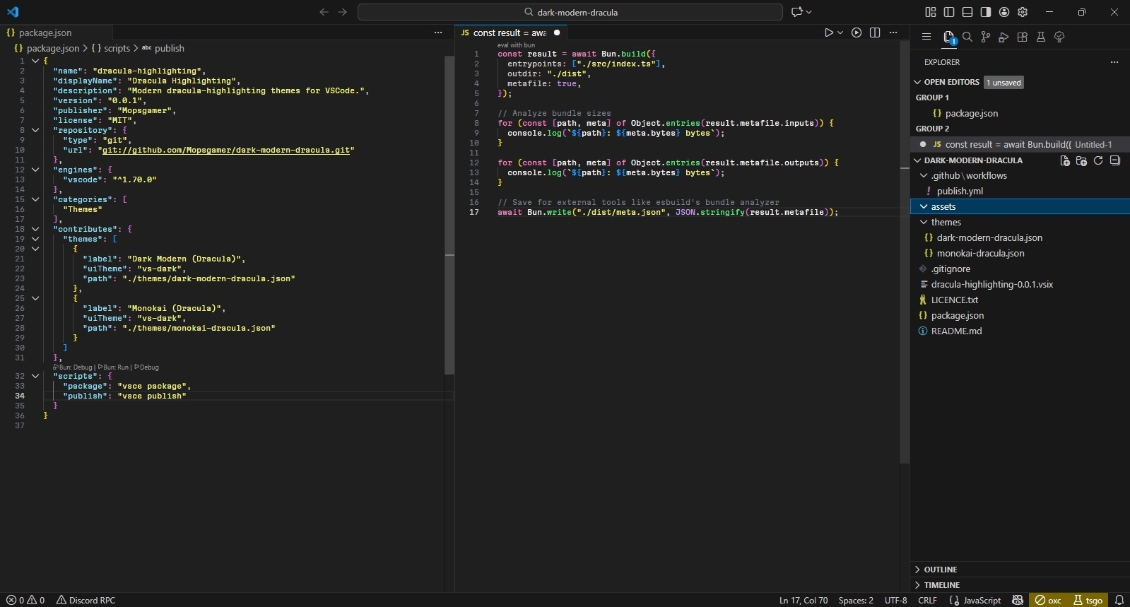Fold the categories block at line 15
1130x607 pixels.
pyautogui.click(x=35, y=199)
